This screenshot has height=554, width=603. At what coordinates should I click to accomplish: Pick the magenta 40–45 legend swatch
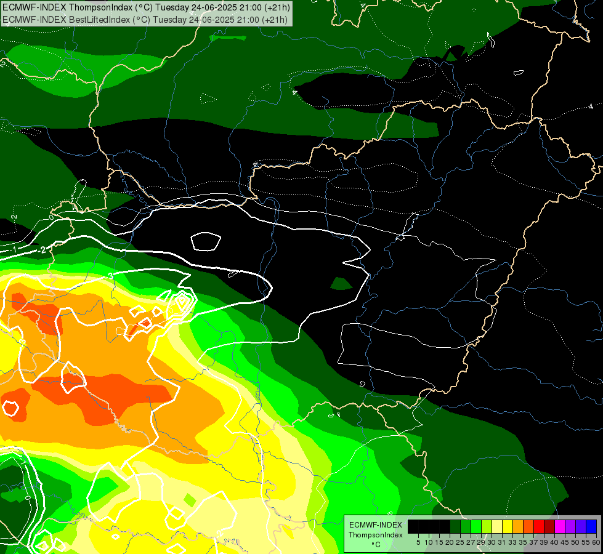pos(560,526)
